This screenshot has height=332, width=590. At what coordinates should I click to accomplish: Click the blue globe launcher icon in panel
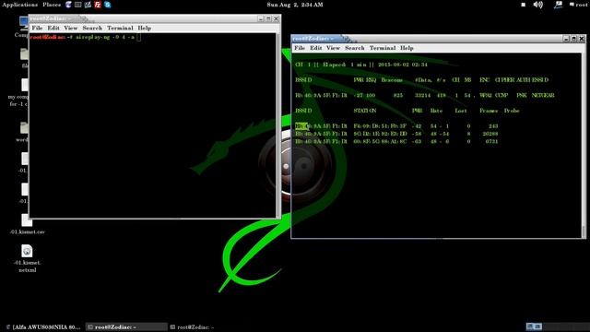click(x=108, y=5)
